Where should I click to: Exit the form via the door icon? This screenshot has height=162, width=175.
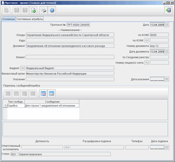click(168, 10)
